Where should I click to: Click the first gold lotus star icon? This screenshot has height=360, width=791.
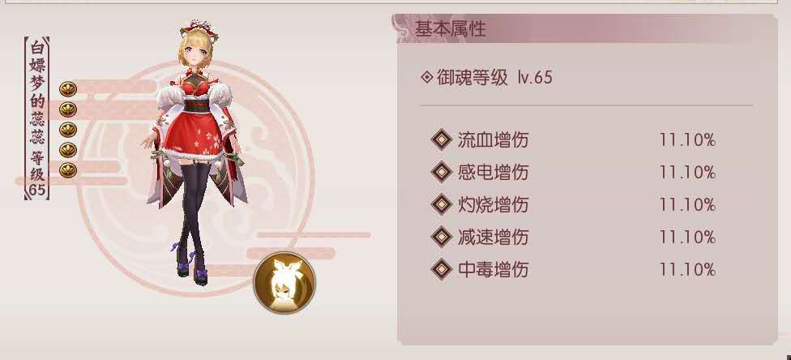68,89
